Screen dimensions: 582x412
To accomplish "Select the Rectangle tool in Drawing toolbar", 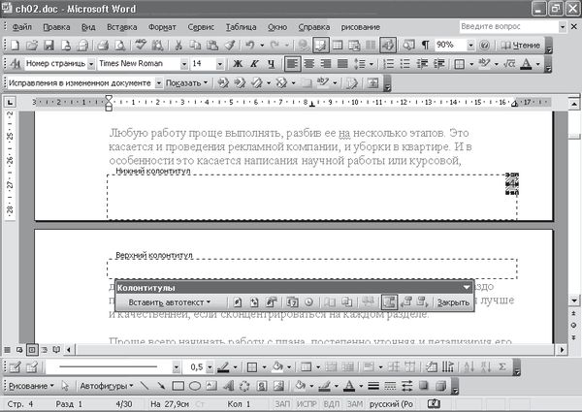I will [x=180, y=385].
